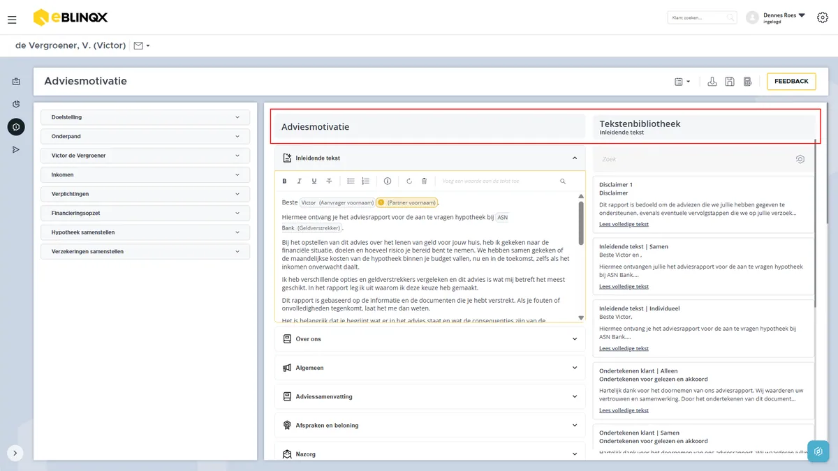
Task: Insert a numbered list in the editor
Action: [x=365, y=181]
